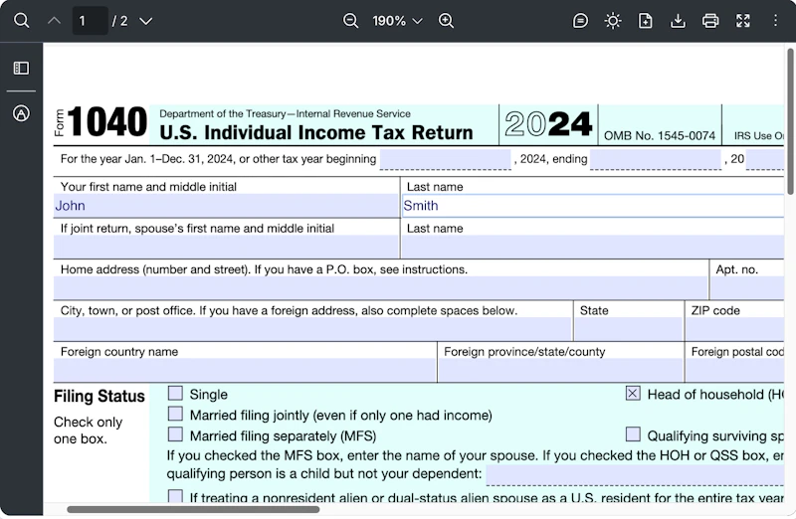Open the three-dot more options menu
The image size is (796, 519).
click(775, 20)
